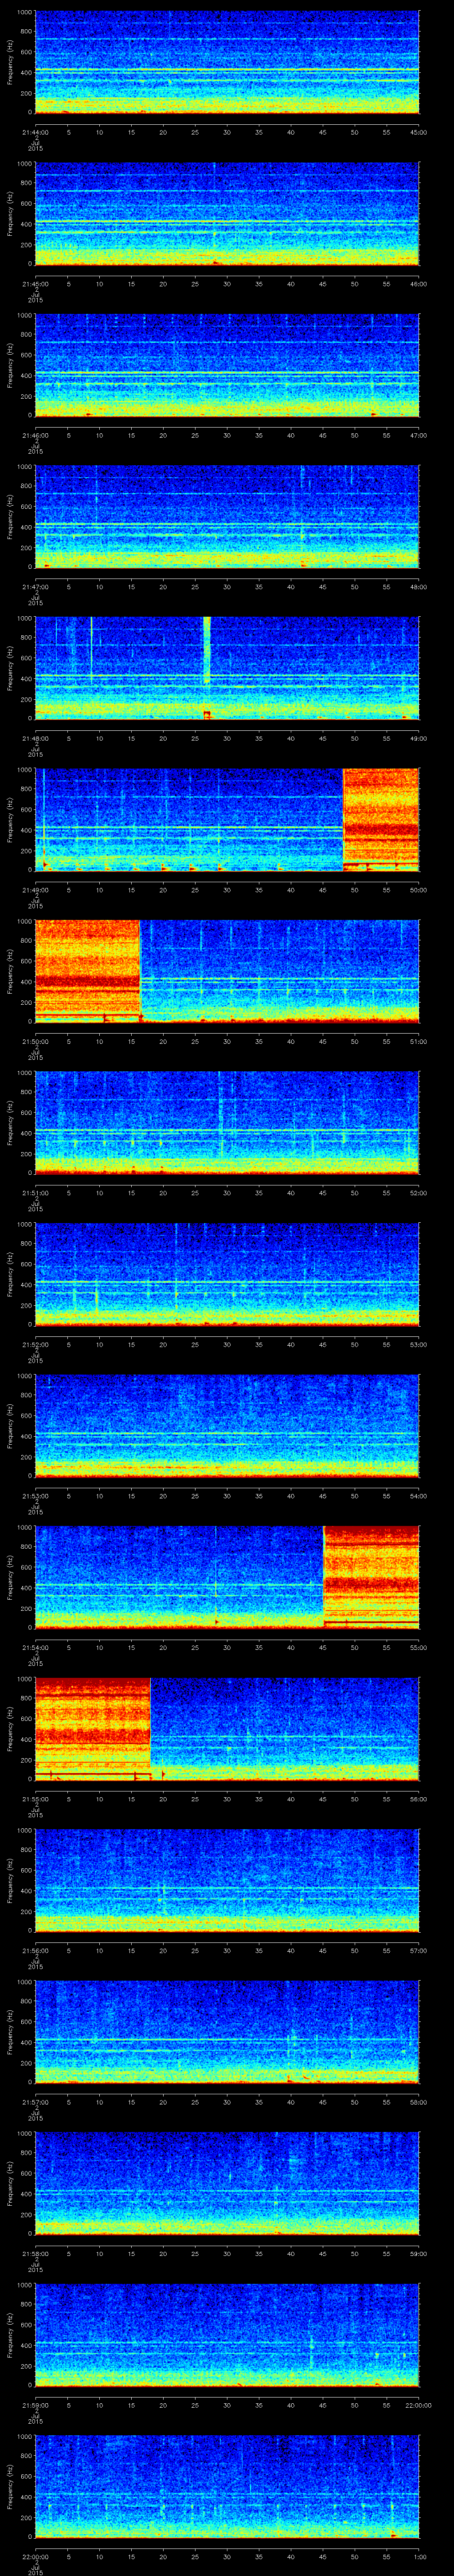Click the red noise burst ending the 21:54:00 spectrogram

(x=371, y=1576)
